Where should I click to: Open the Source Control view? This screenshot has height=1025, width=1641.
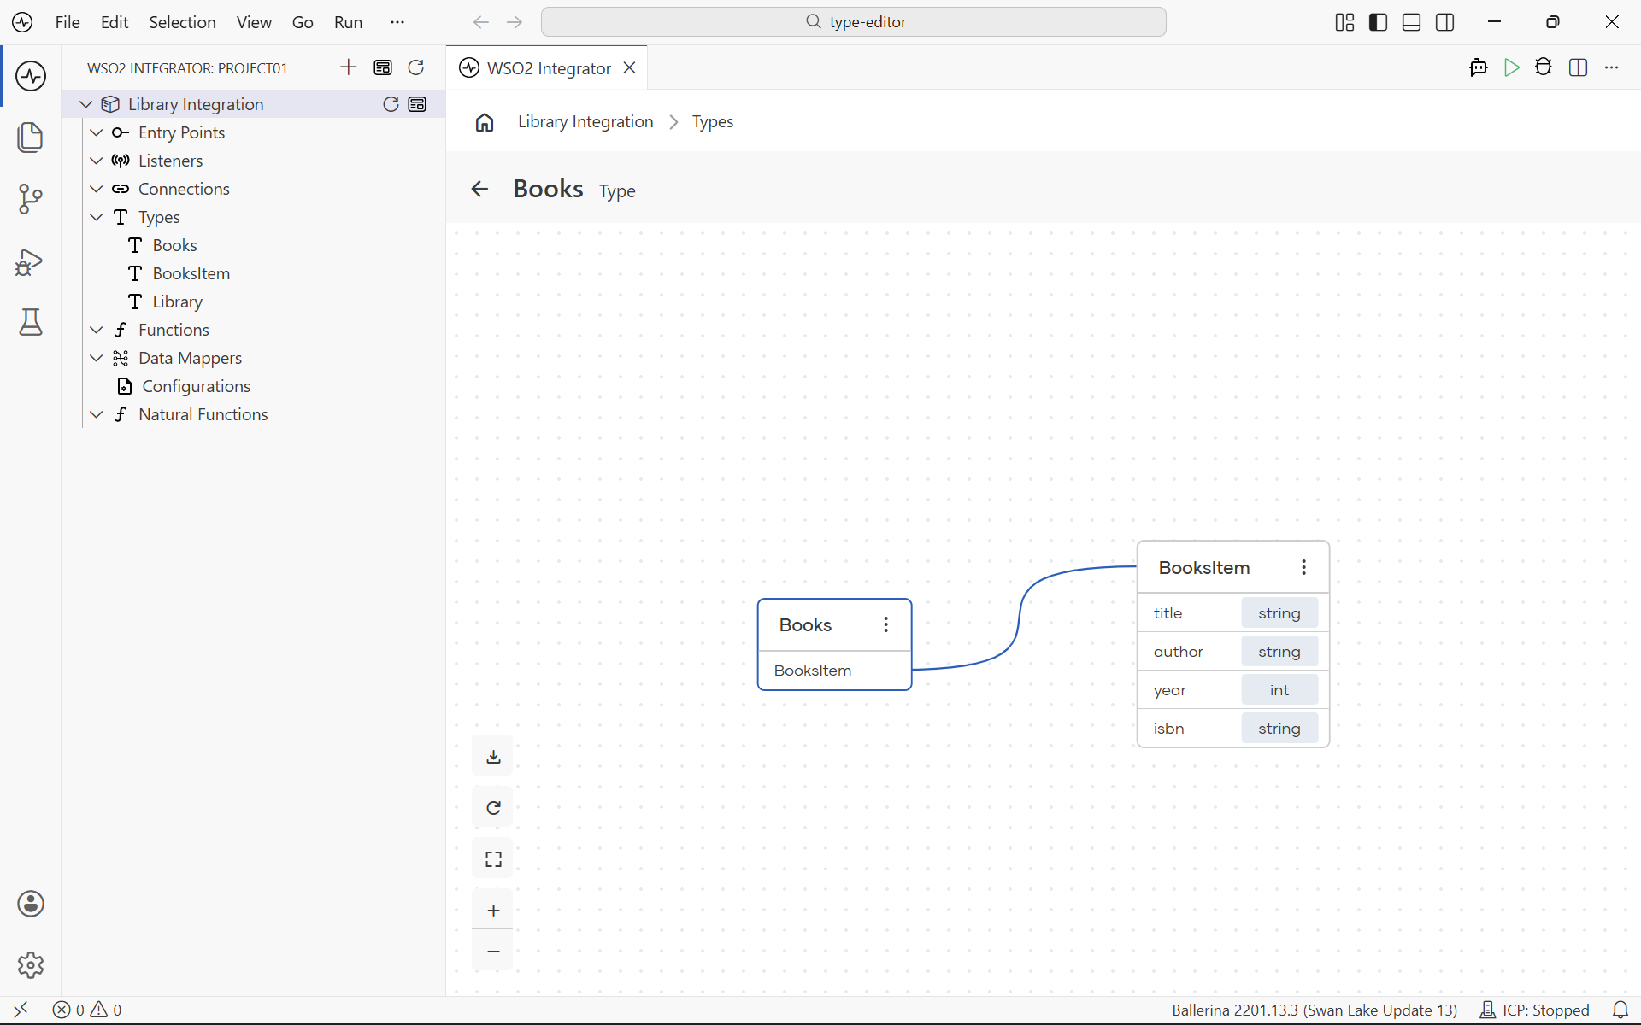[31, 199]
